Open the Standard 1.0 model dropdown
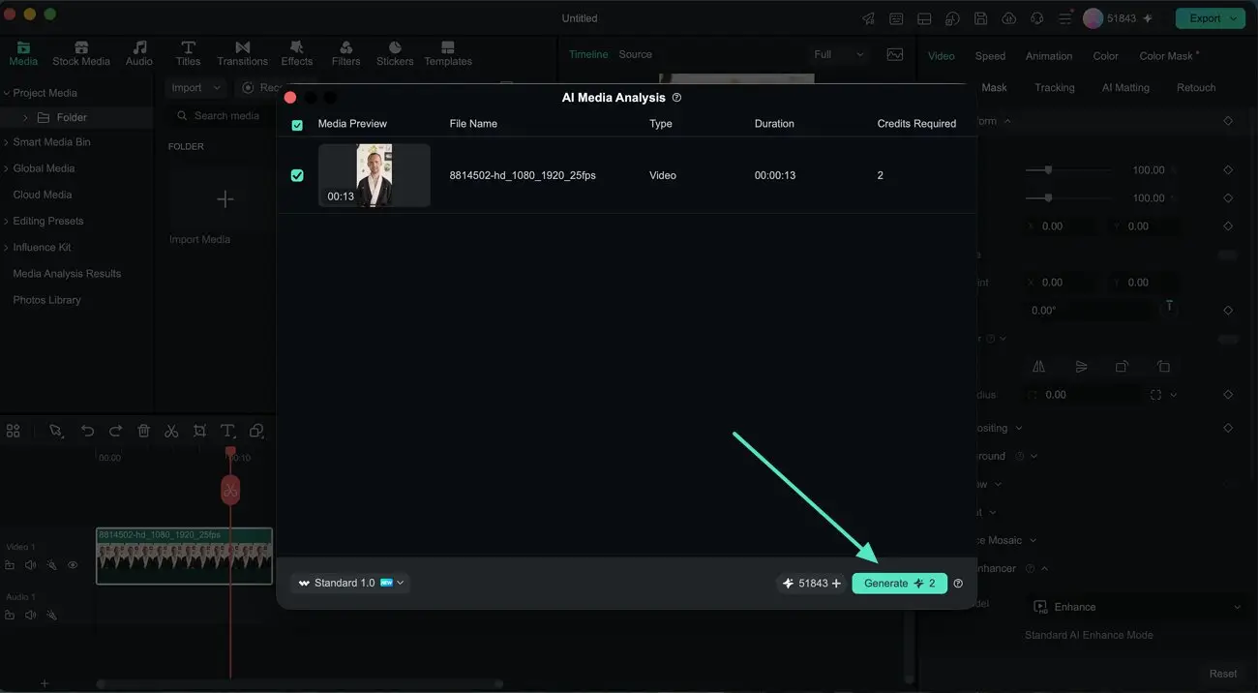The height and width of the screenshot is (693, 1258). tap(350, 584)
